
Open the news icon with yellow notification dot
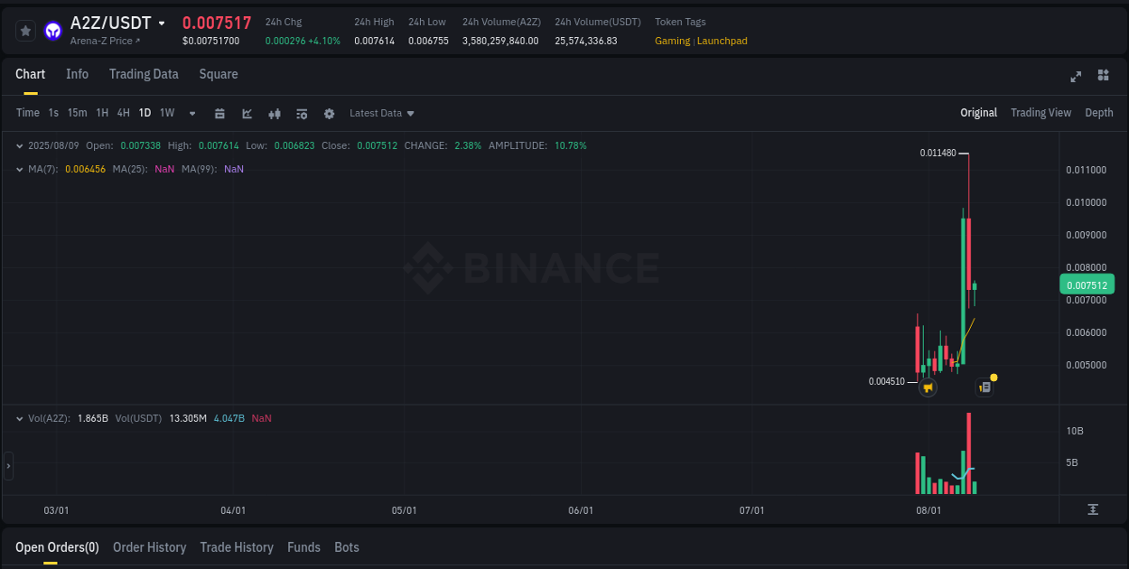tap(984, 386)
